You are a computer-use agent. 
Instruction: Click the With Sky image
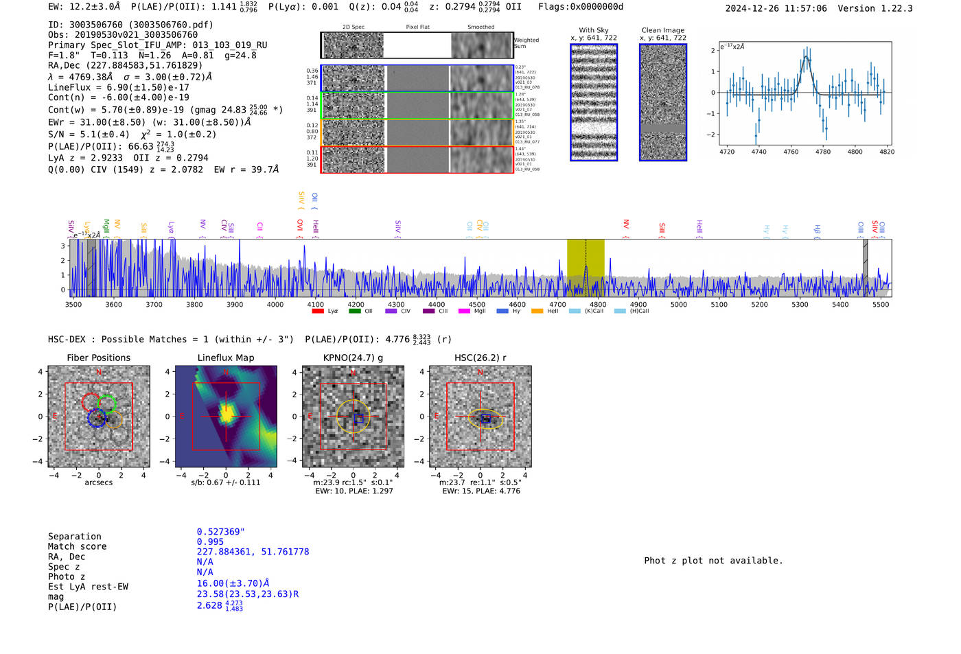point(594,102)
